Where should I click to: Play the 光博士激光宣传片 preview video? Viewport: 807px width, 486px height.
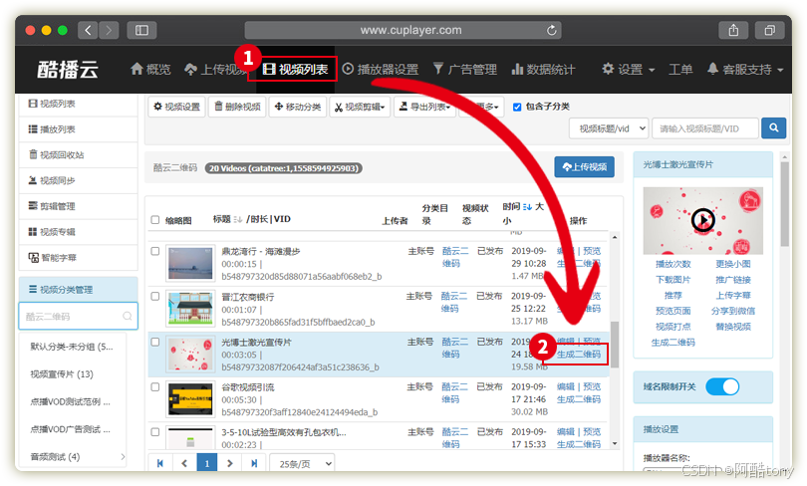(x=703, y=221)
